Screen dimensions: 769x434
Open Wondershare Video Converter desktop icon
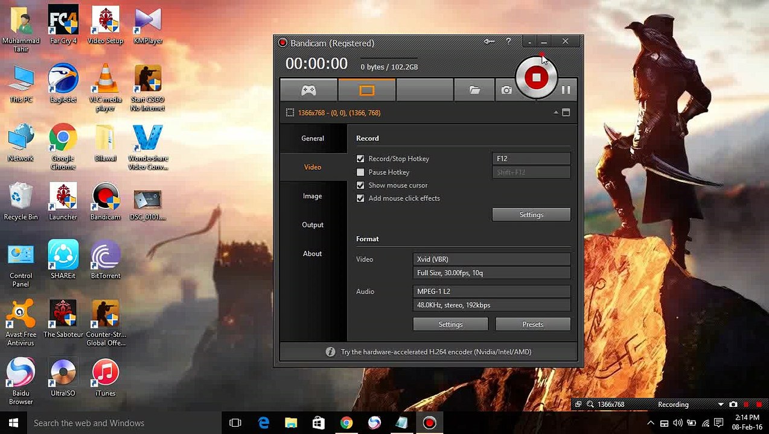pos(148,146)
